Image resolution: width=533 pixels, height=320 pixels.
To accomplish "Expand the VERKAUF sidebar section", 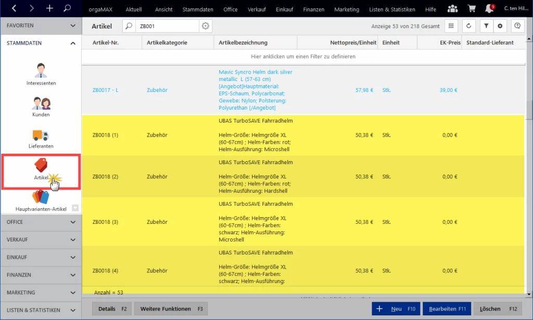I will click(41, 239).
